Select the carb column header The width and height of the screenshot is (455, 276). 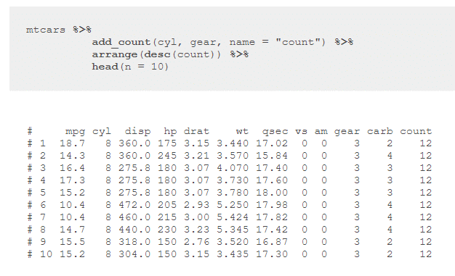pyautogui.click(x=380, y=131)
